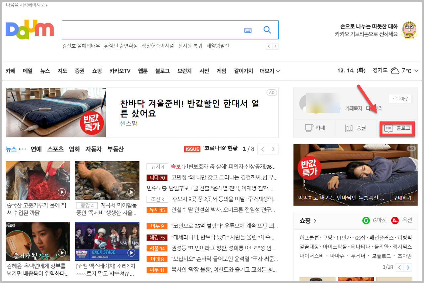Screen dimensions: 424x283
Task: Open 블로그 in the top navigation
Action: coord(162,71)
